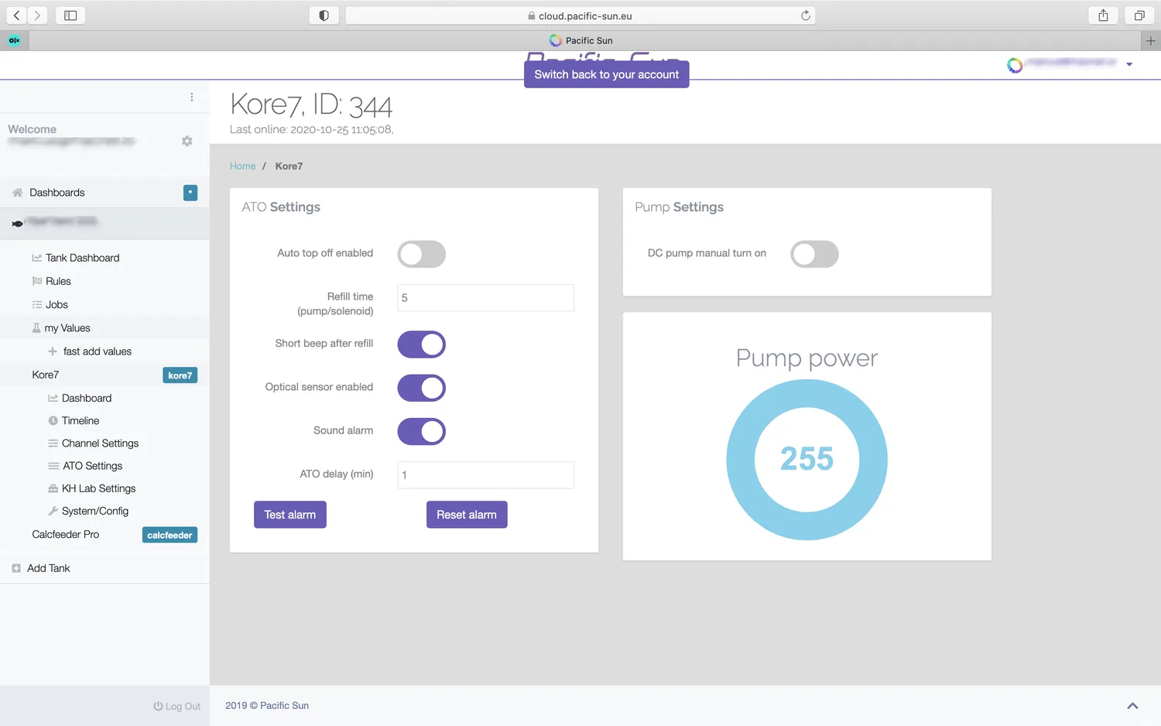
Task: Open fast add values entry
Action: point(90,351)
